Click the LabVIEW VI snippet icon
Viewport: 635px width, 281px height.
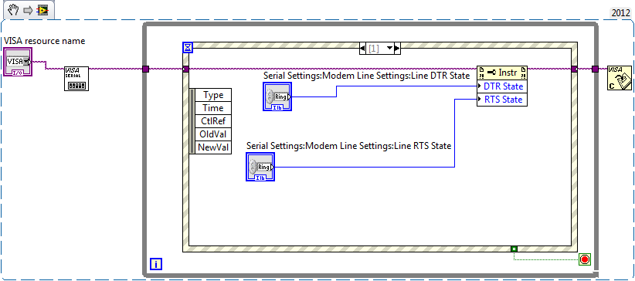click(x=42, y=10)
